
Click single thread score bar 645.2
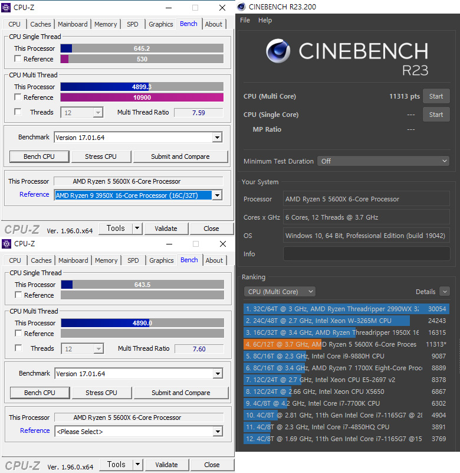click(x=142, y=48)
